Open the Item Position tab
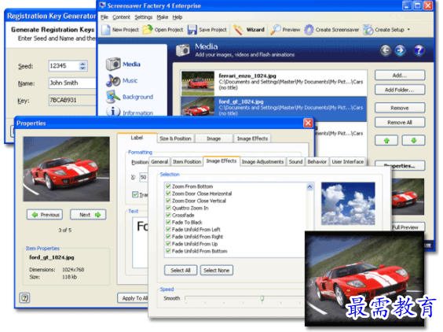This screenshot has height=332, width=443. point(187,161)
